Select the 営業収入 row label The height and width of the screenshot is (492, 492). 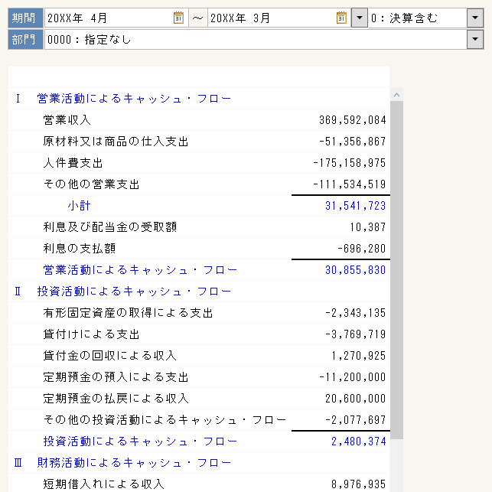[x=67, y=120]
